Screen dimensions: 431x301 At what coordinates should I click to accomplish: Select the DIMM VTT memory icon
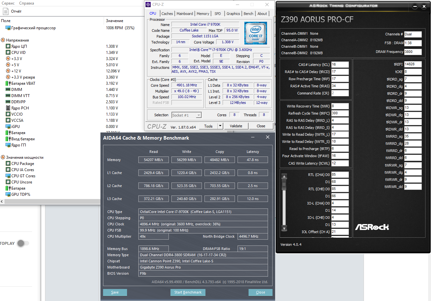[x=8, y=96]
